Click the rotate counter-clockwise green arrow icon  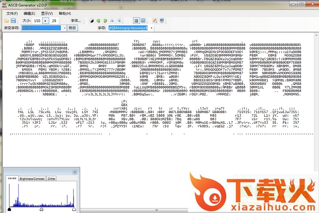(99, 20)
